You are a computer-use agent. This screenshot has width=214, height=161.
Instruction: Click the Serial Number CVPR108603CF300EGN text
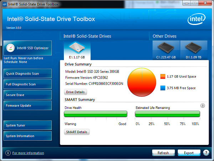[94, 84]
